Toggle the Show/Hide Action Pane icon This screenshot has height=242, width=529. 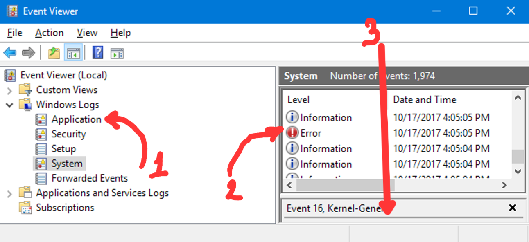coord(117,52)
